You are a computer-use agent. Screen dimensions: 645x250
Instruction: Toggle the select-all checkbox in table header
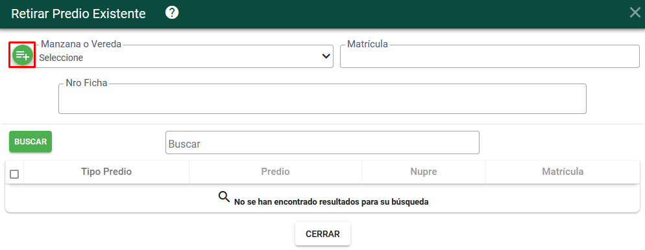pyautogui.click(x=14, y=174)
